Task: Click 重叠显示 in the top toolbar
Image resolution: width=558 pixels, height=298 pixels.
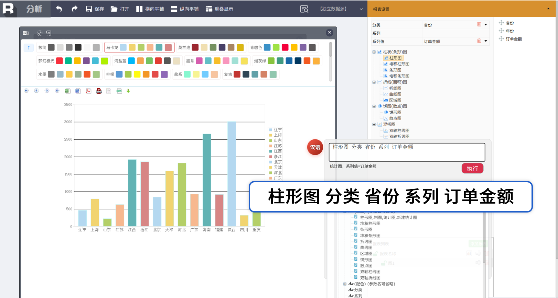Action: pos(219,9)
